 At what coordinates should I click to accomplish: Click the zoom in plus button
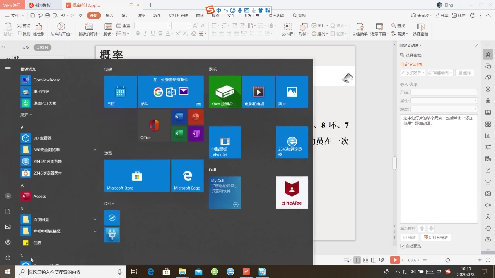pyautogui.click(x=480, y=260)
